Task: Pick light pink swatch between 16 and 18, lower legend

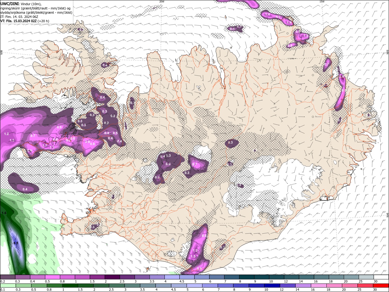Action: click(318, 286)
